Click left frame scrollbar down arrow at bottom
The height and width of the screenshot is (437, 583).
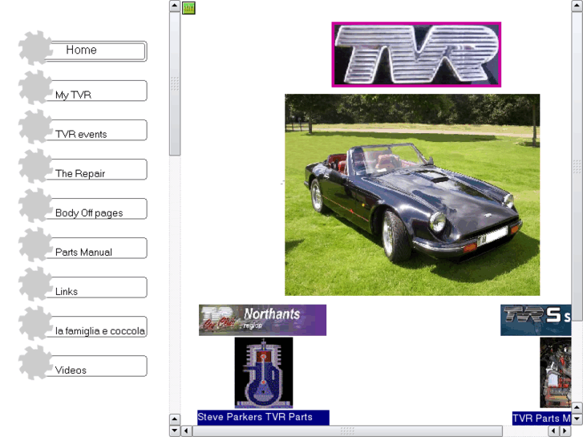click(x=175, y=431)
